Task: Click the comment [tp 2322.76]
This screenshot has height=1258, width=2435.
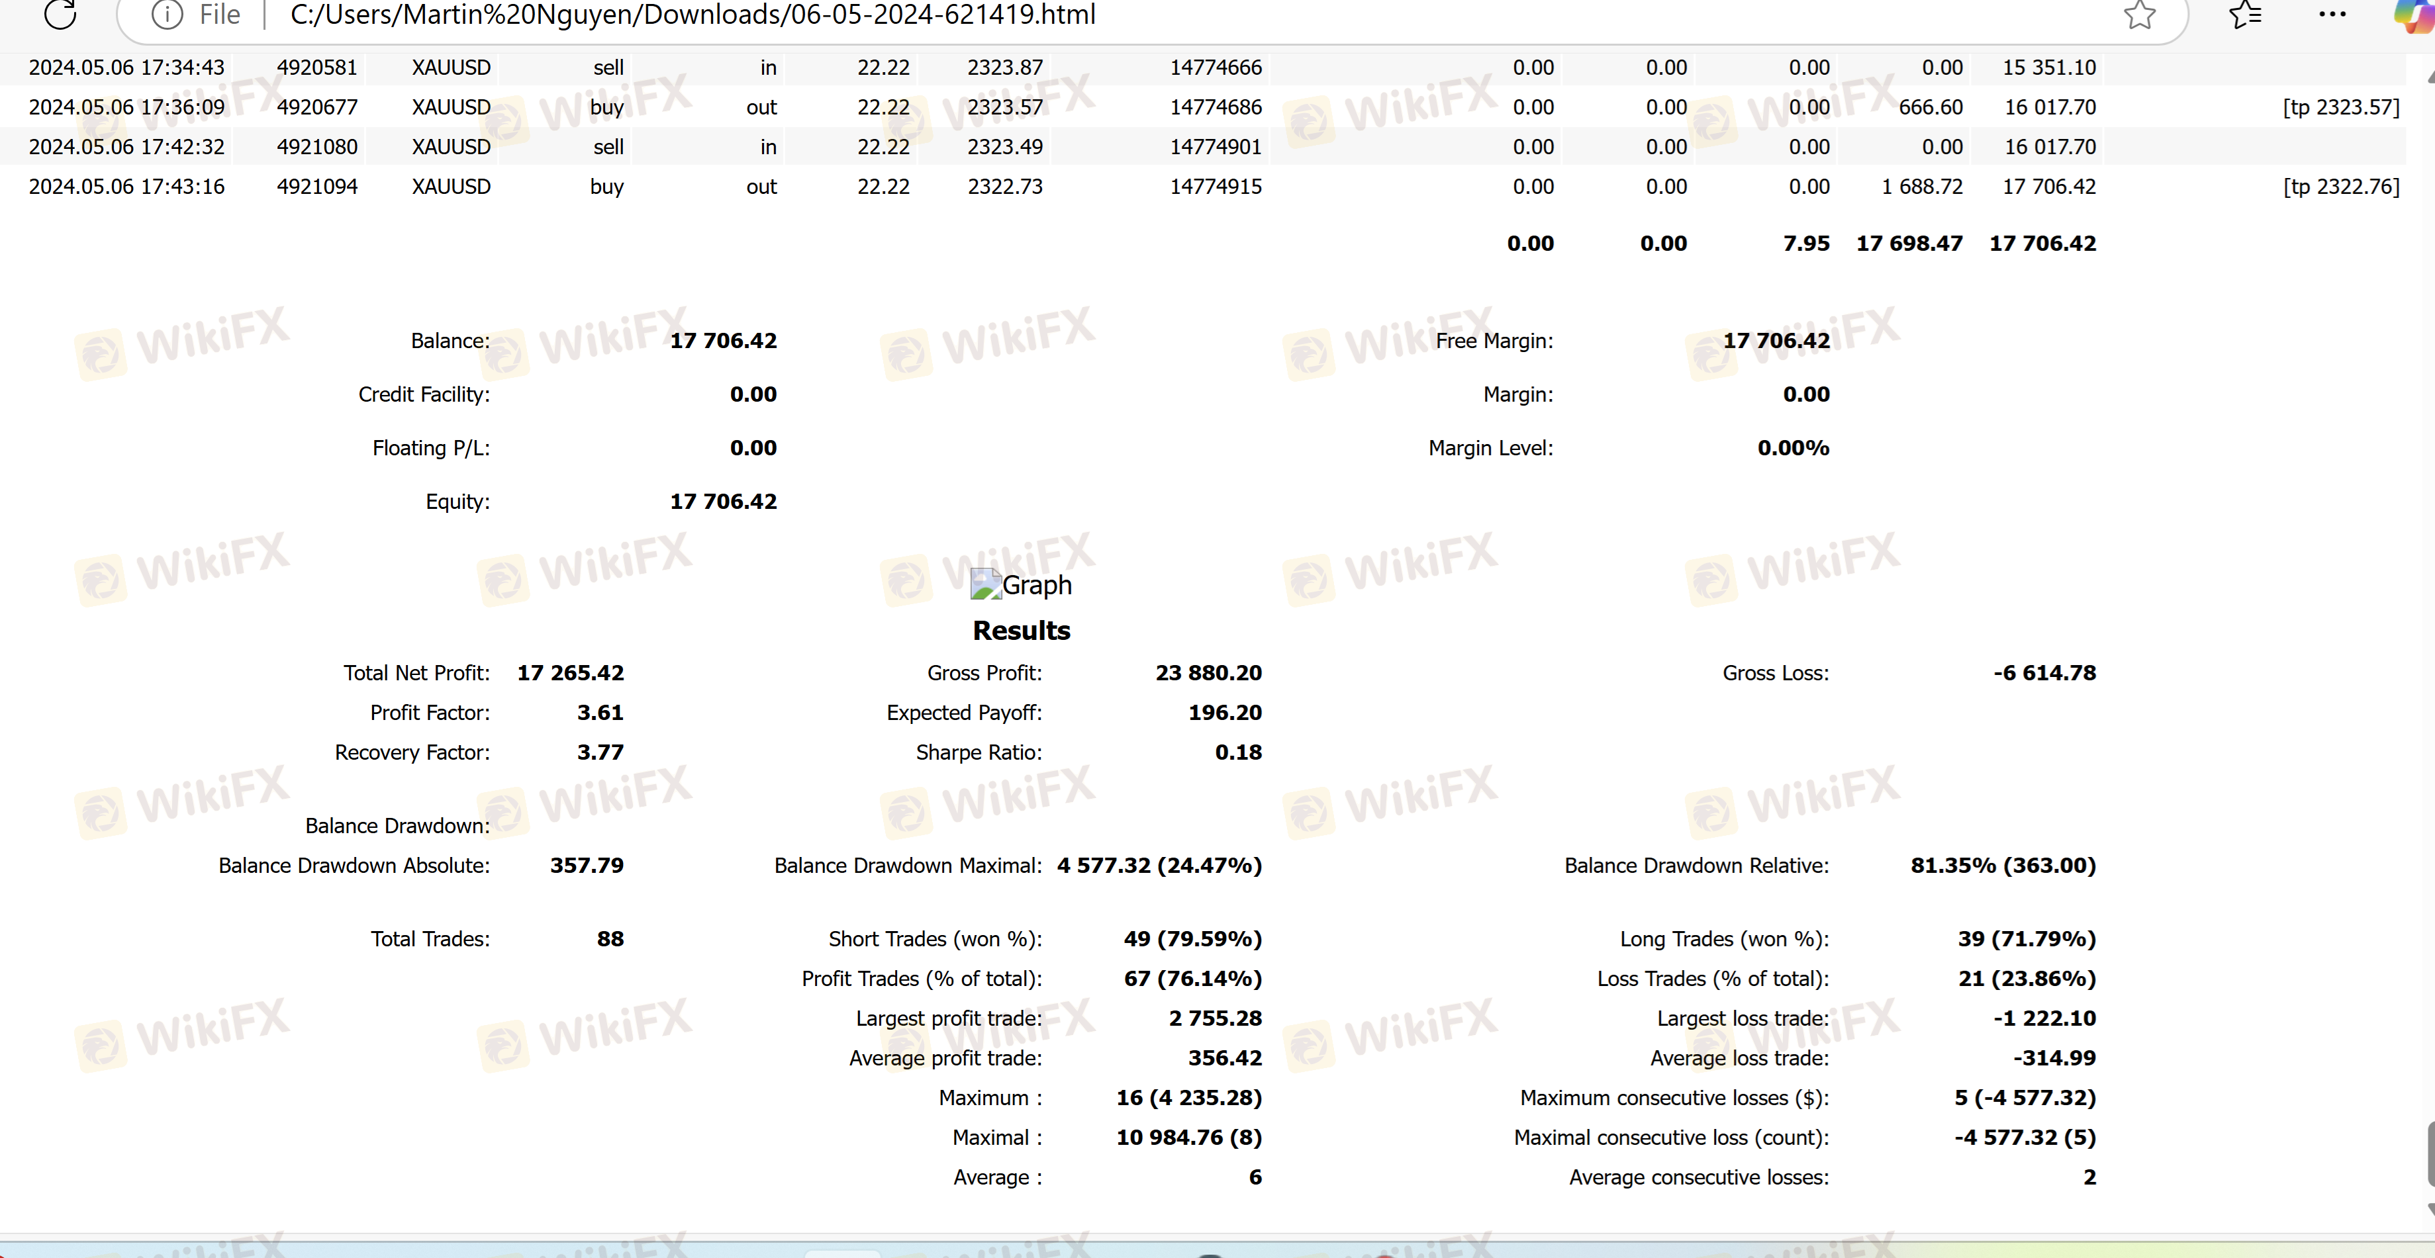Action: 2340,186
